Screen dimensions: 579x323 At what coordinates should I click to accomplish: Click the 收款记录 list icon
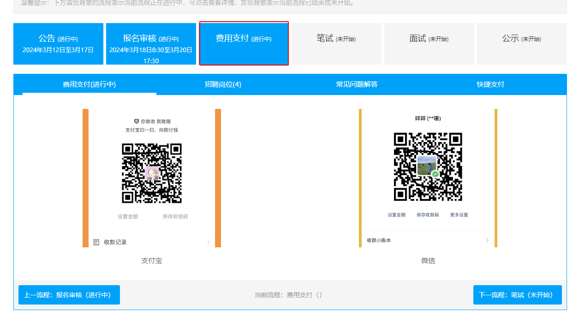click(x=96, y=242)
